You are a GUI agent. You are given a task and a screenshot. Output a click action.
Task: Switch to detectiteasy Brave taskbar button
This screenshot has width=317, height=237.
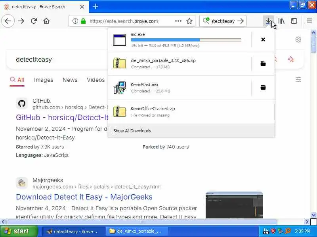(74, 231)
